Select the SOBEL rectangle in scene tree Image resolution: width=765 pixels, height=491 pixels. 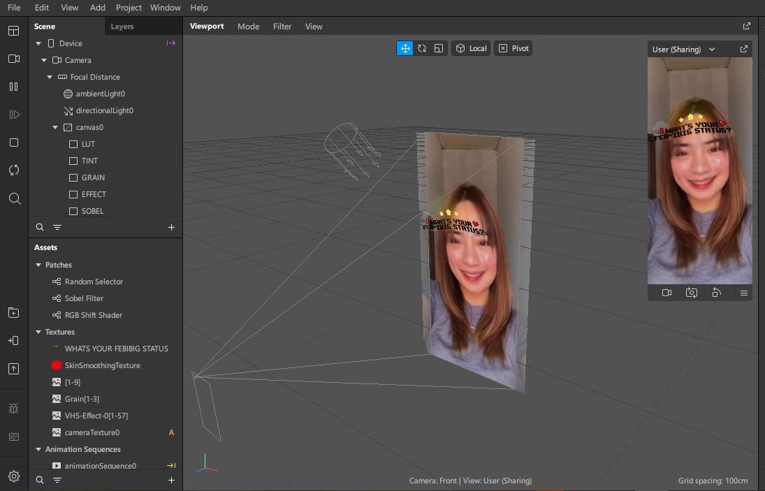click(92, 211)
